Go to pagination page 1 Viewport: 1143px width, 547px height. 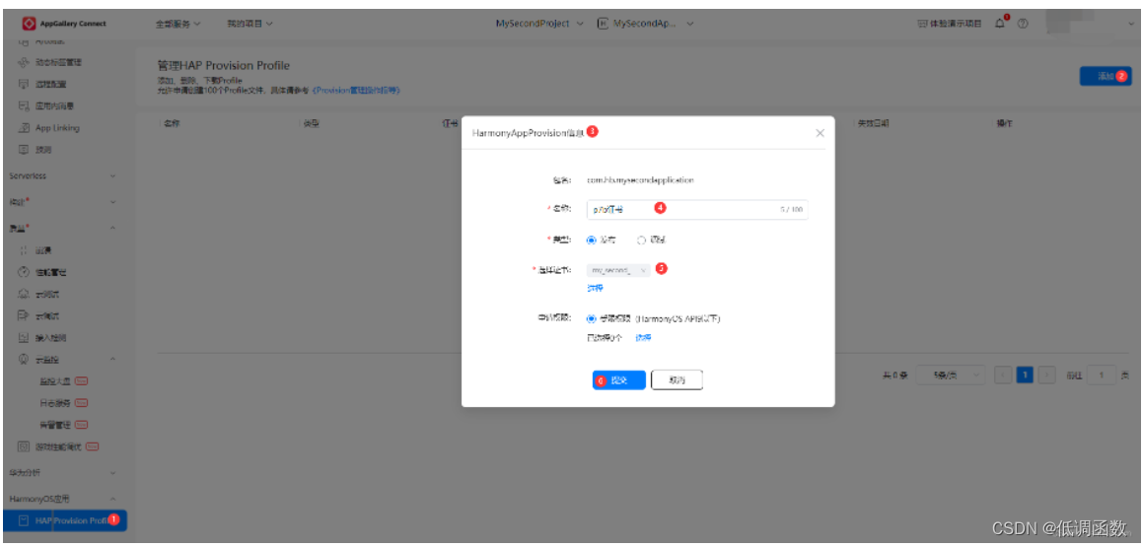1025,376
